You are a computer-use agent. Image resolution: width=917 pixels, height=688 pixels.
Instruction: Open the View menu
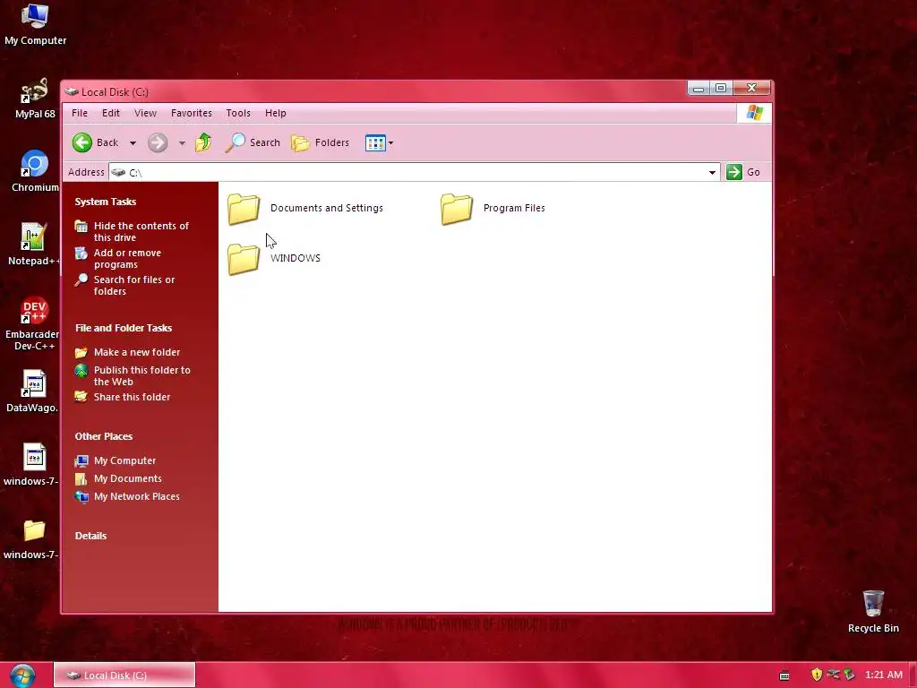click(145, 113)
